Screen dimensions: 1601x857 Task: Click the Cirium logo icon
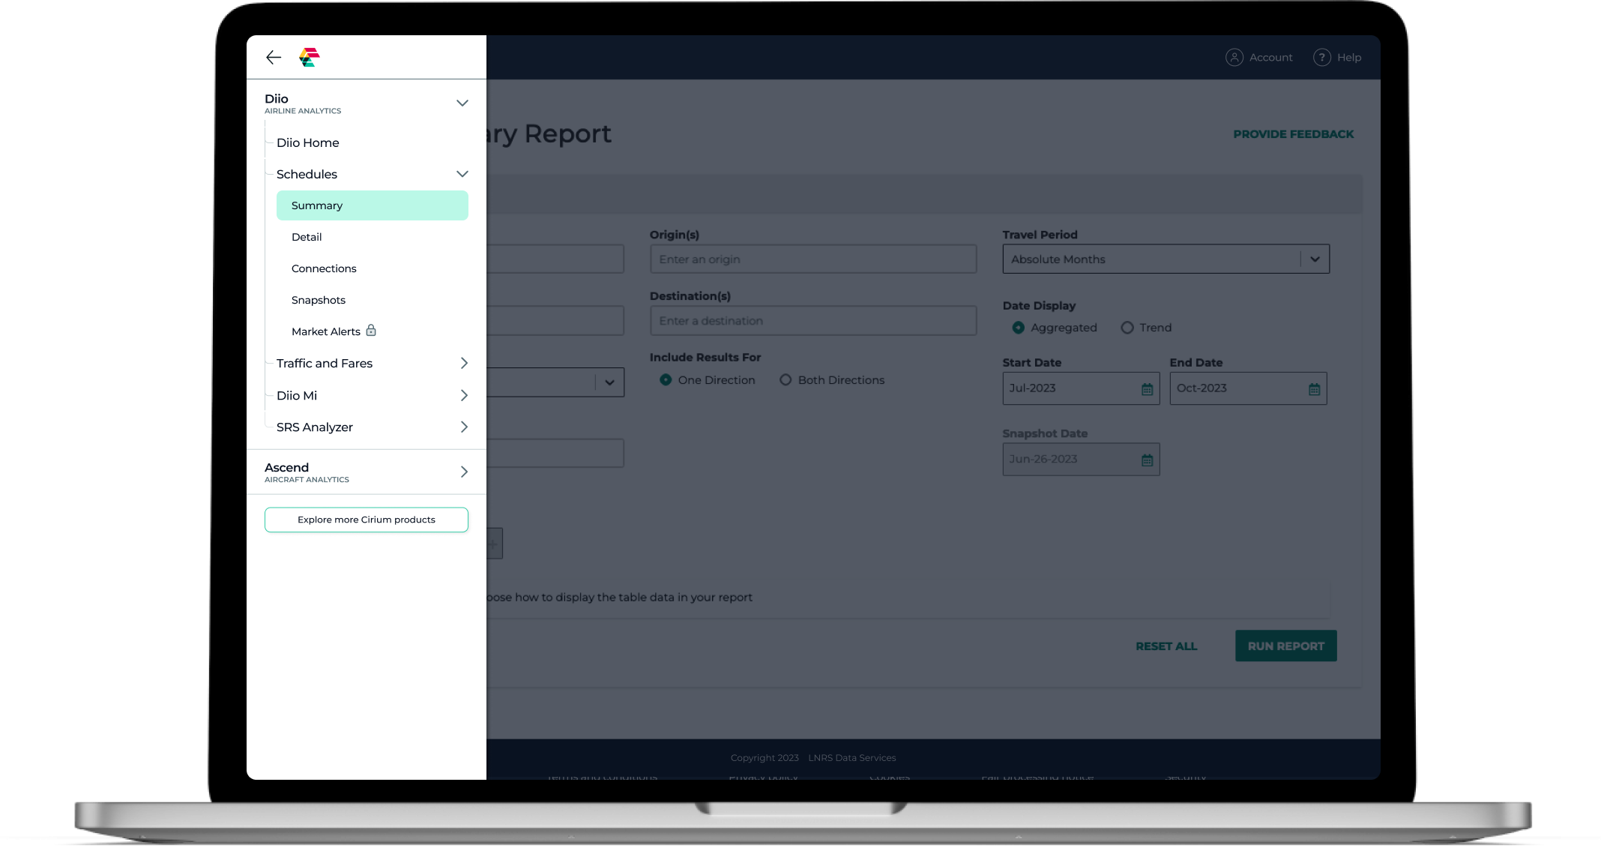310,57
